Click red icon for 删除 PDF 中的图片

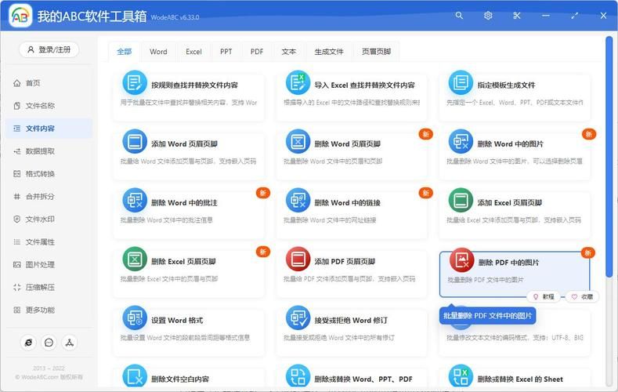tap(461, 260)
